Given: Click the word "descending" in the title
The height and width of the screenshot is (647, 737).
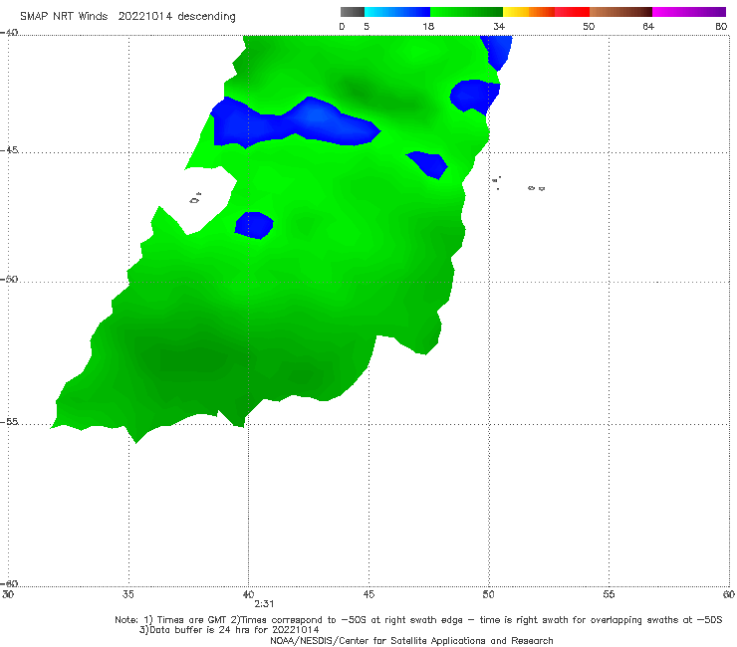Looking at the screenshot, I should tap(207, 17).
